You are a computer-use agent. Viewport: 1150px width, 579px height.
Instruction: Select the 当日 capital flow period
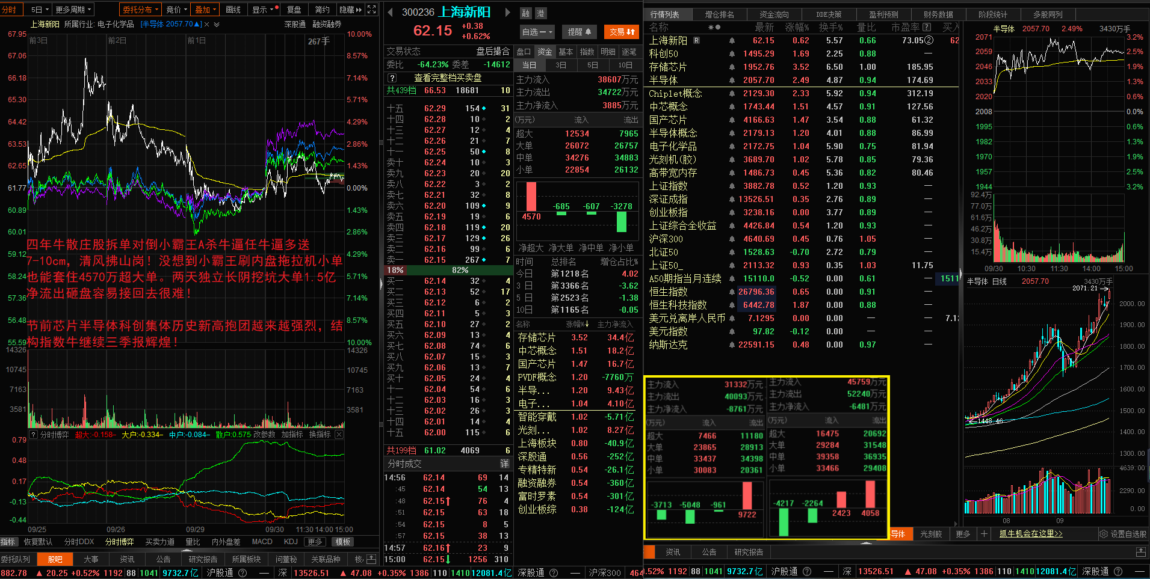pyautogui.click(x=529, y=65)
